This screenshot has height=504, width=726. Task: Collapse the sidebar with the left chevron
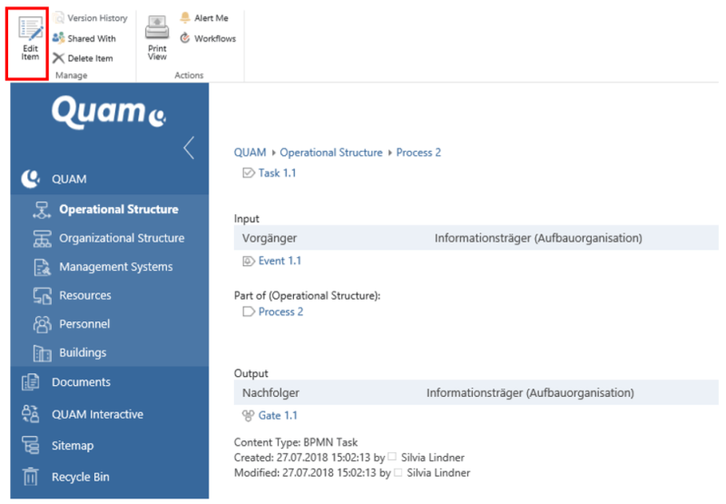189,148
